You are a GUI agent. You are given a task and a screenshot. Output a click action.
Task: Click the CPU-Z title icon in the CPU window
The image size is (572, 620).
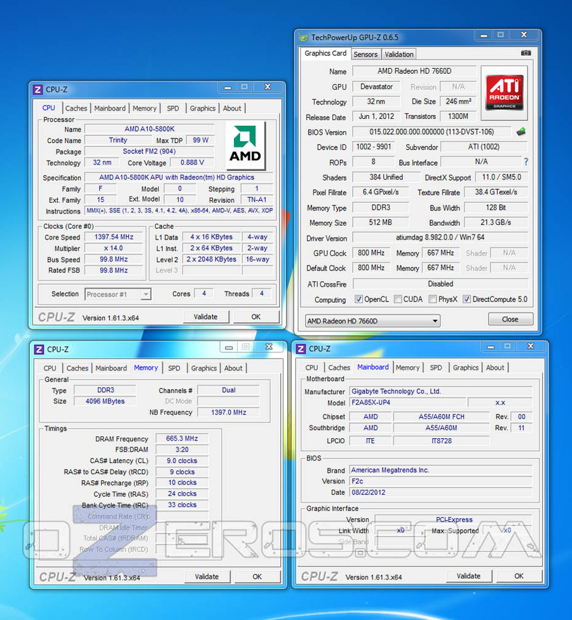coord(38,90)
